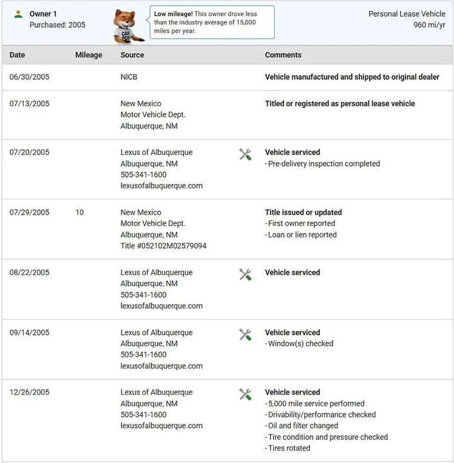The image size is (454, 463).
Task: Open lexusofalbuquerque.com link in 07/20/2005 entry
Action: coord(161,186)
